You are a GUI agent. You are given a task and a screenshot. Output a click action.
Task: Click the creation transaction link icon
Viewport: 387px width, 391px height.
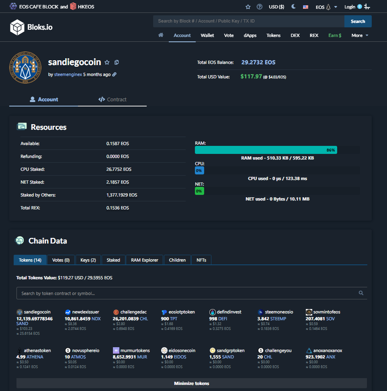(114, 74)
